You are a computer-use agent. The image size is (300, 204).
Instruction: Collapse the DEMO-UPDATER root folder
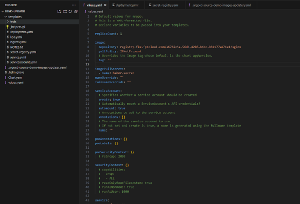coord(3,11)
